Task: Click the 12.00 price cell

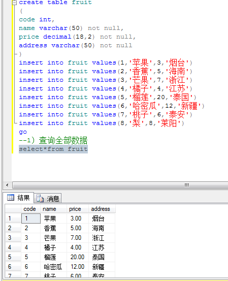Action: pos(78,267)
